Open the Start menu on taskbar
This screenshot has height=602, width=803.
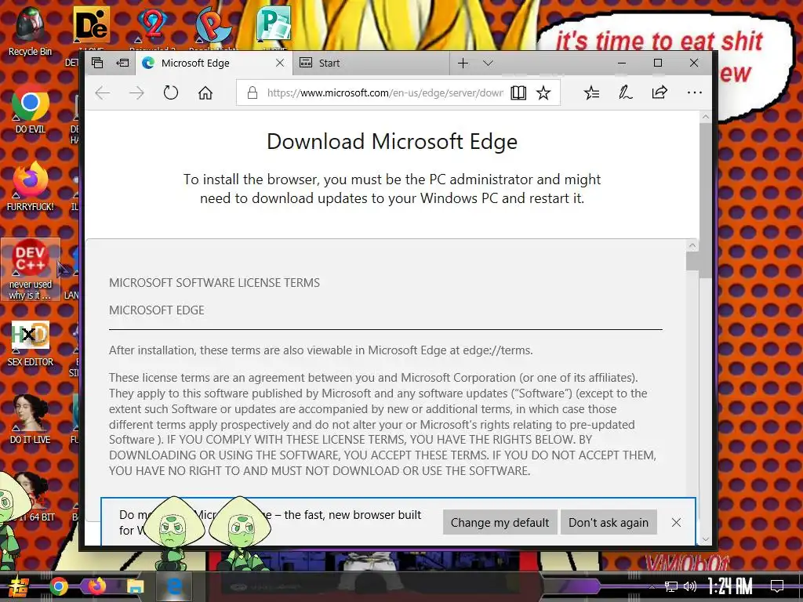(19, 586)
